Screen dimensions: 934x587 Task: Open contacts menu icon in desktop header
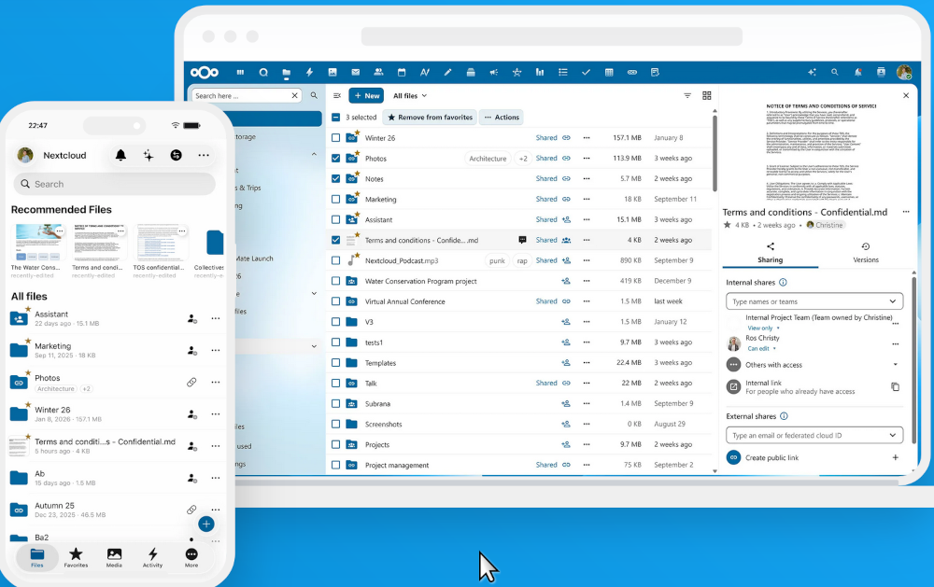(881, 73)
